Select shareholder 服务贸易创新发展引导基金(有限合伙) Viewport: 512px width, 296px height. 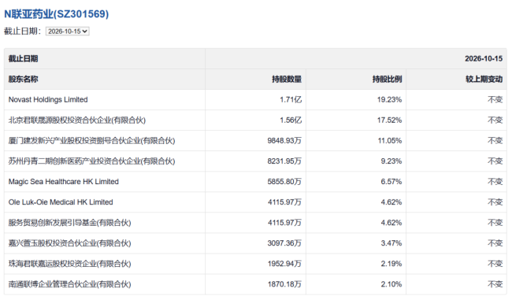[69, 223]
